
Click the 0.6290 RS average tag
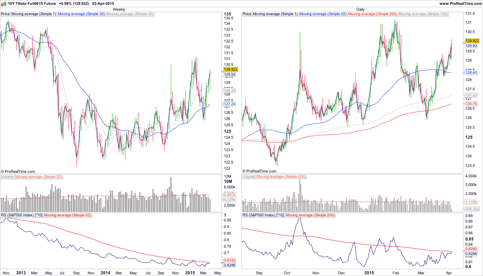(x=471, y=249)
